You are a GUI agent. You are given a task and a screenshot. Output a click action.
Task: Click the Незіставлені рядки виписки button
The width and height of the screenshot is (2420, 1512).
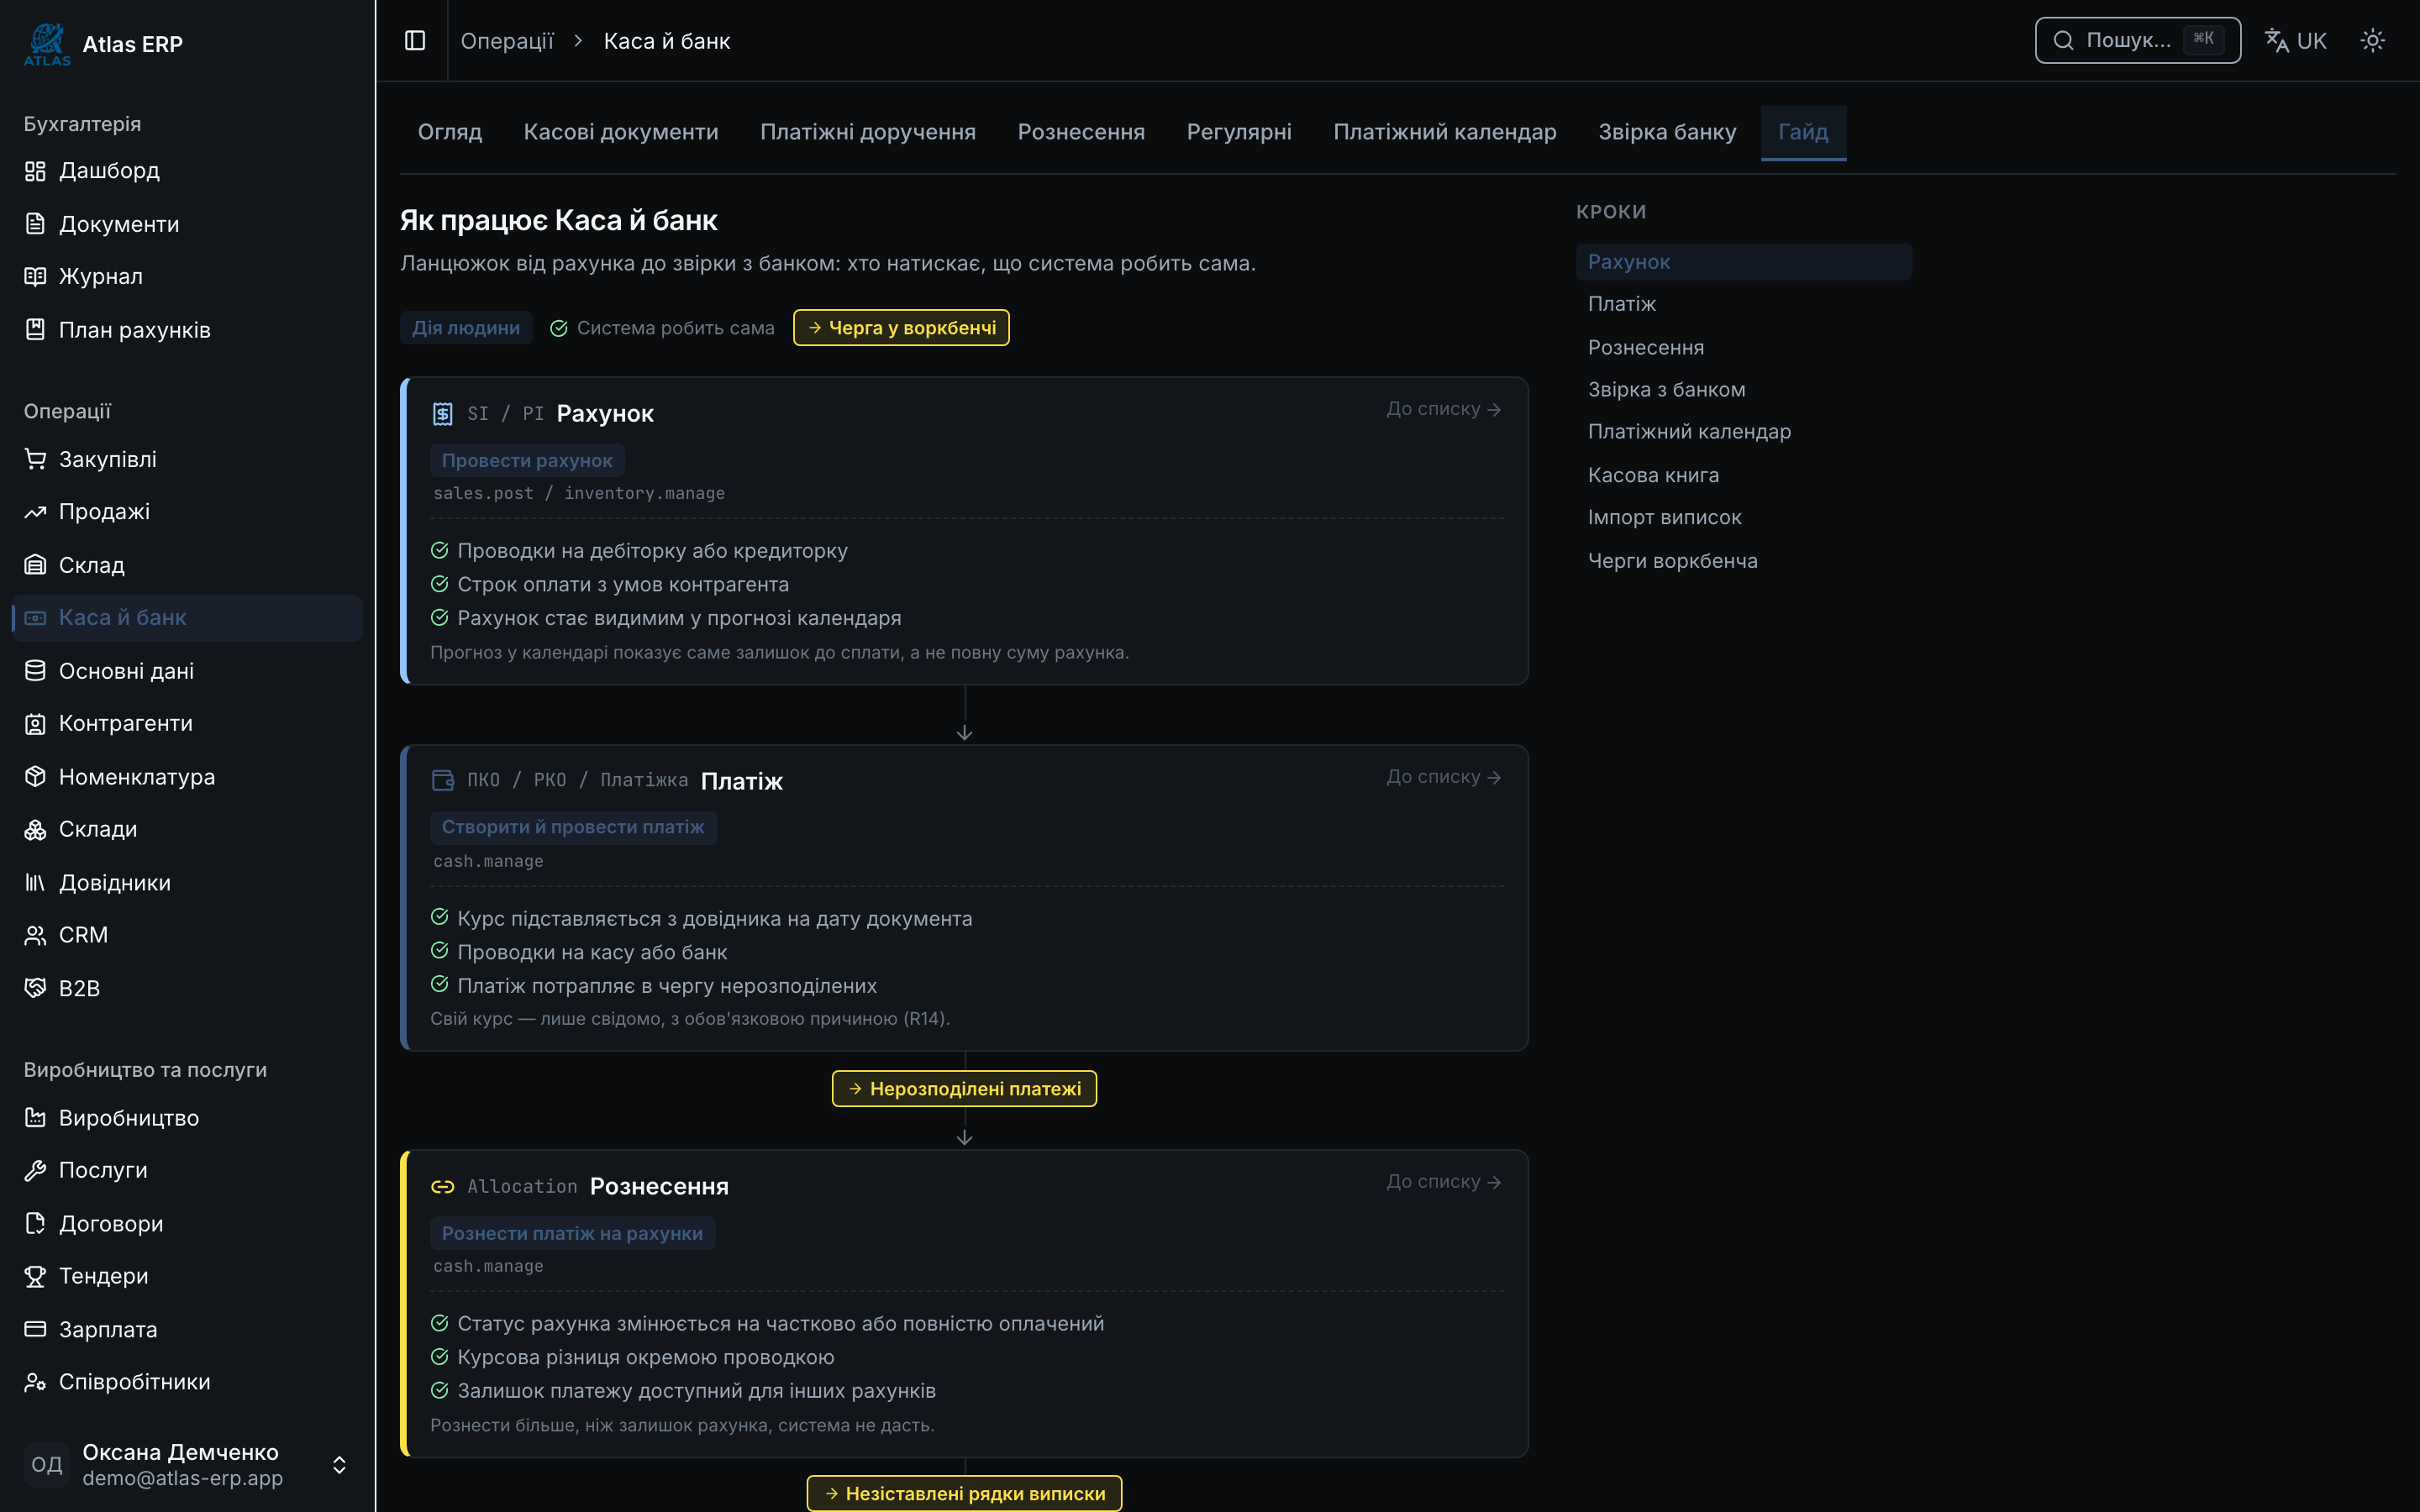click(964, 1493)
